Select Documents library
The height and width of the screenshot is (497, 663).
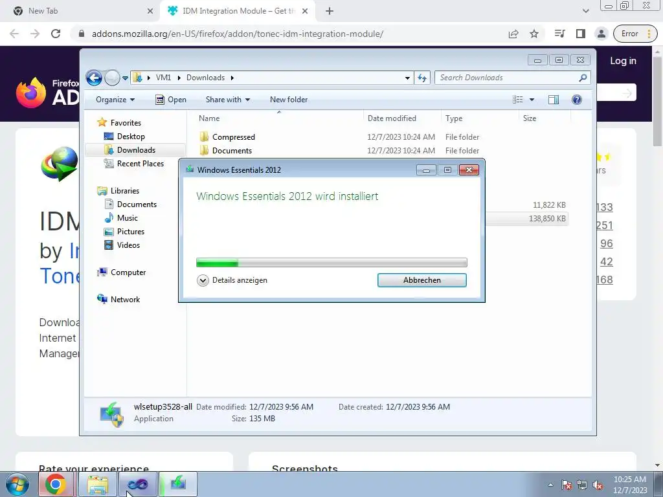click(x=131, y=204)
